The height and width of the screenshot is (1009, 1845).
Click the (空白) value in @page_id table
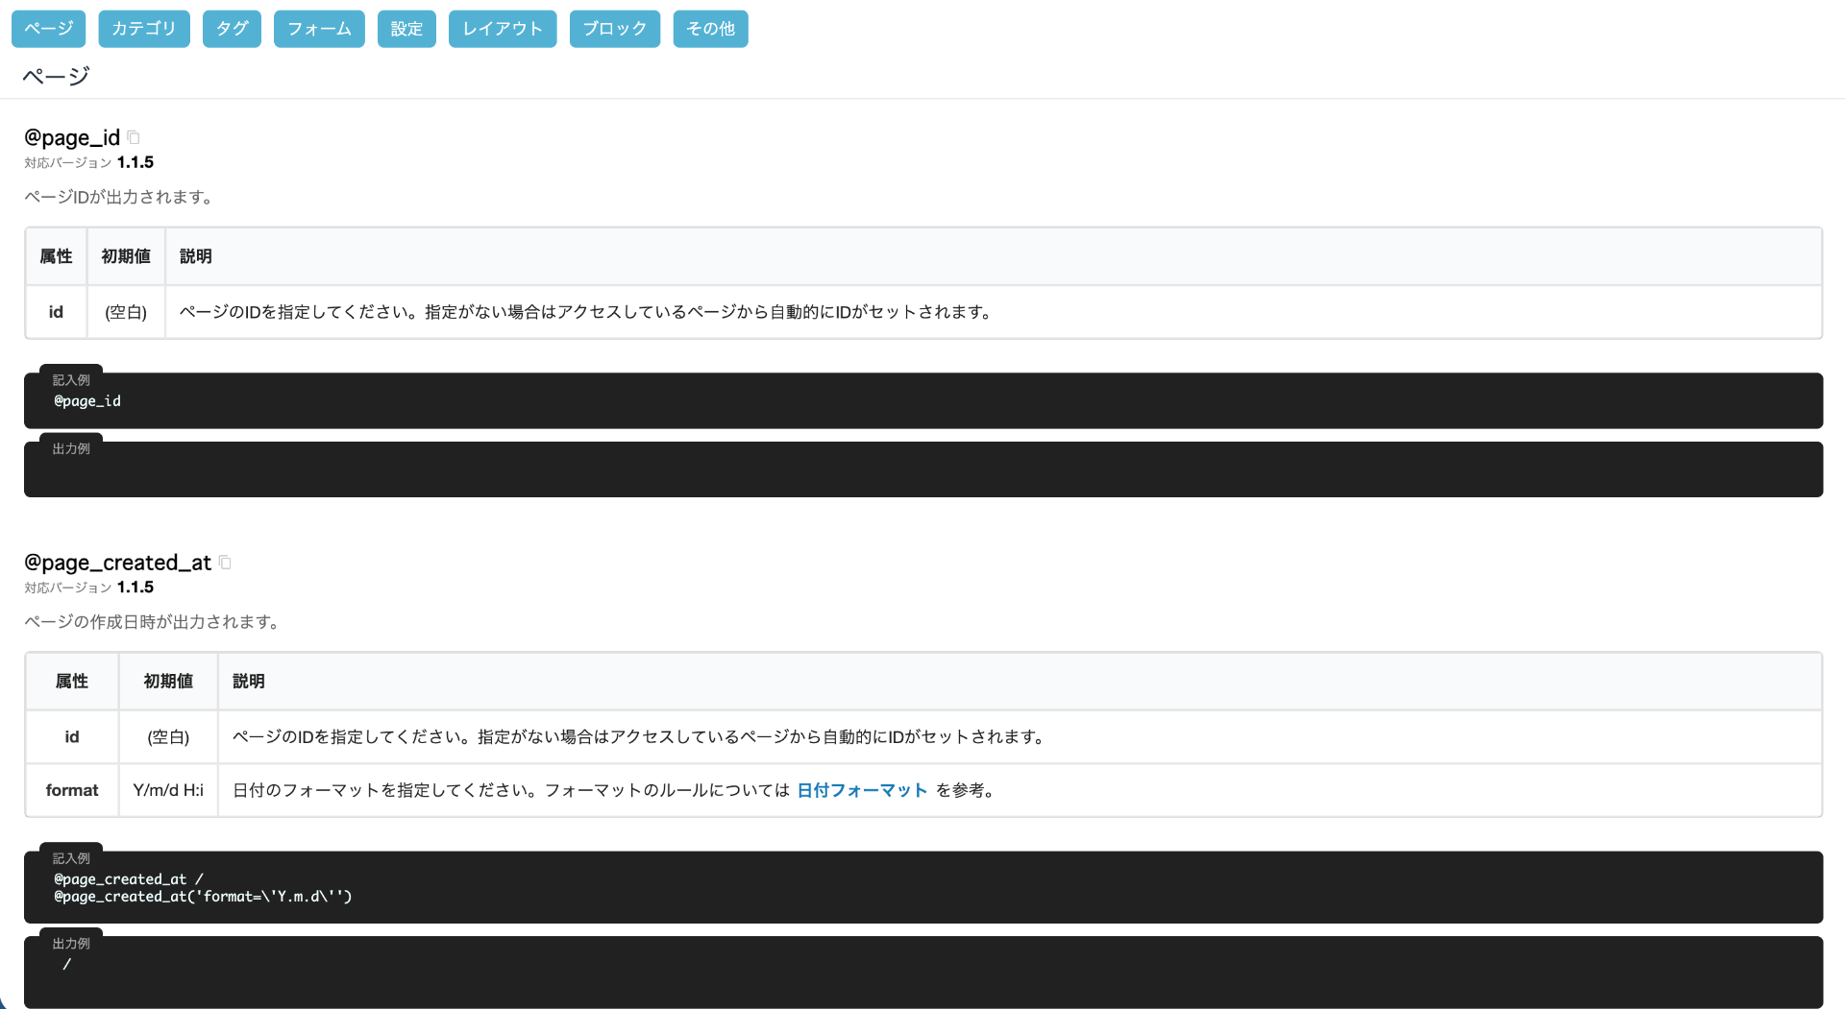coord(126,312)
